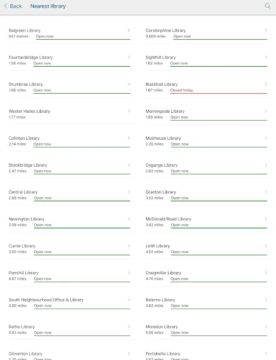Open Corstorphine Library chevron arrow
The image size is (276, 360).
[x=266, y=30]
